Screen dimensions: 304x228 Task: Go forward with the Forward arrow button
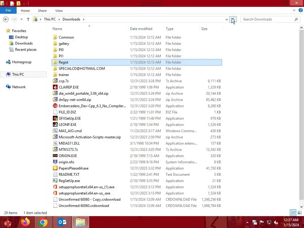(x=14, y=19)
